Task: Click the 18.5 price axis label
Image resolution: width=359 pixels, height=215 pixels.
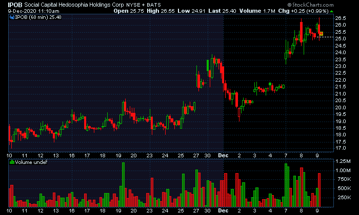Action: [341, 128]
